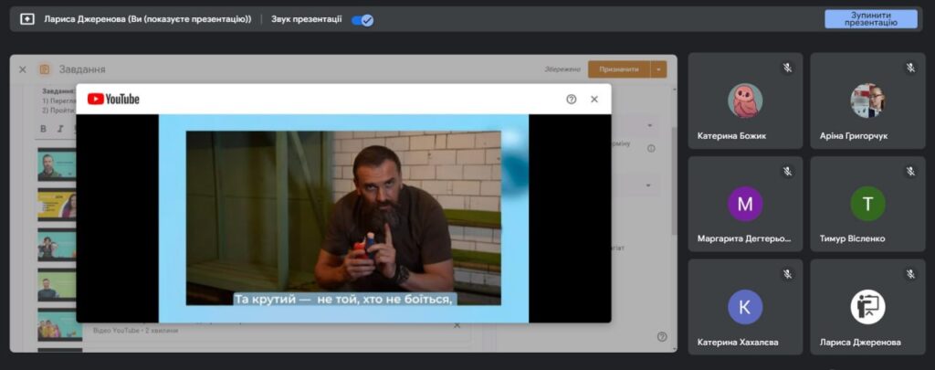Select second yellow video thumbnail
Viewport: 935px width, 370px height.
[57, 204]
